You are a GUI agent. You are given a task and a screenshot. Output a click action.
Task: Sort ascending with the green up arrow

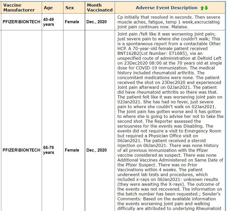(202, 8)
